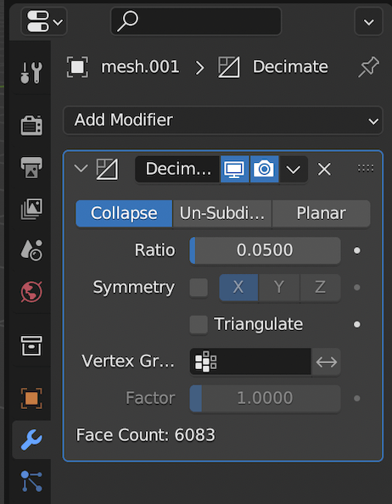Click the Ratio slider value 0.0500
Viewport: 392px width, 504px height.
(265, 250)
